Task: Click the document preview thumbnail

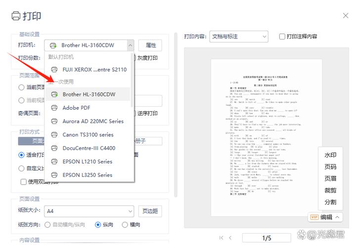Action: pos(266,138)
